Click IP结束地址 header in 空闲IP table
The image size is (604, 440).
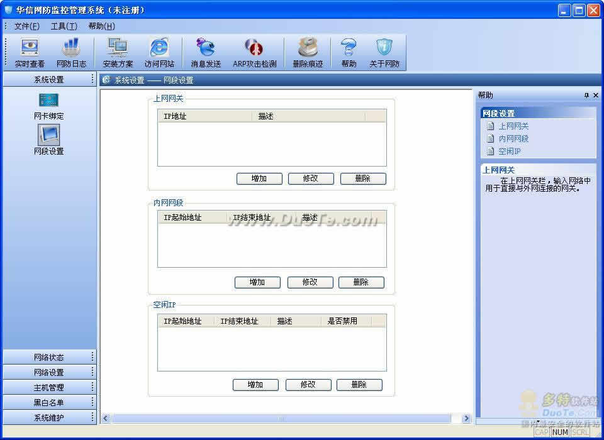tap(243, 321)
